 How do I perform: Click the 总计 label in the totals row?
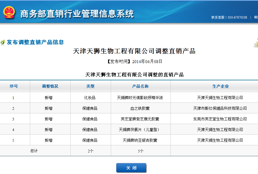[x=34, y=151]
